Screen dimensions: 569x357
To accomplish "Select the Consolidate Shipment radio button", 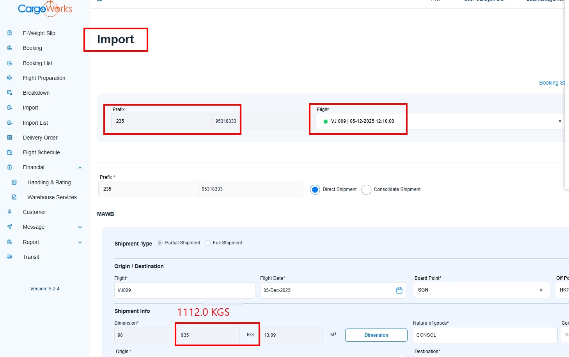I will click(x=366, y=189).
